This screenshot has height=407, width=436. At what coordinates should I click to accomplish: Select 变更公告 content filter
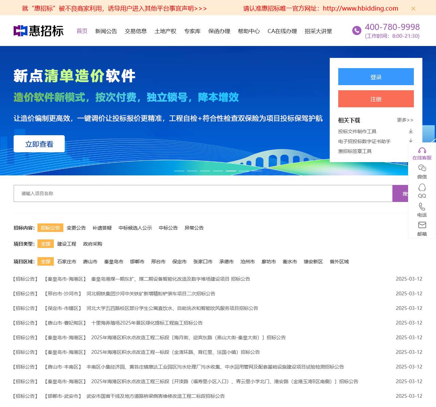click(76, 228)
